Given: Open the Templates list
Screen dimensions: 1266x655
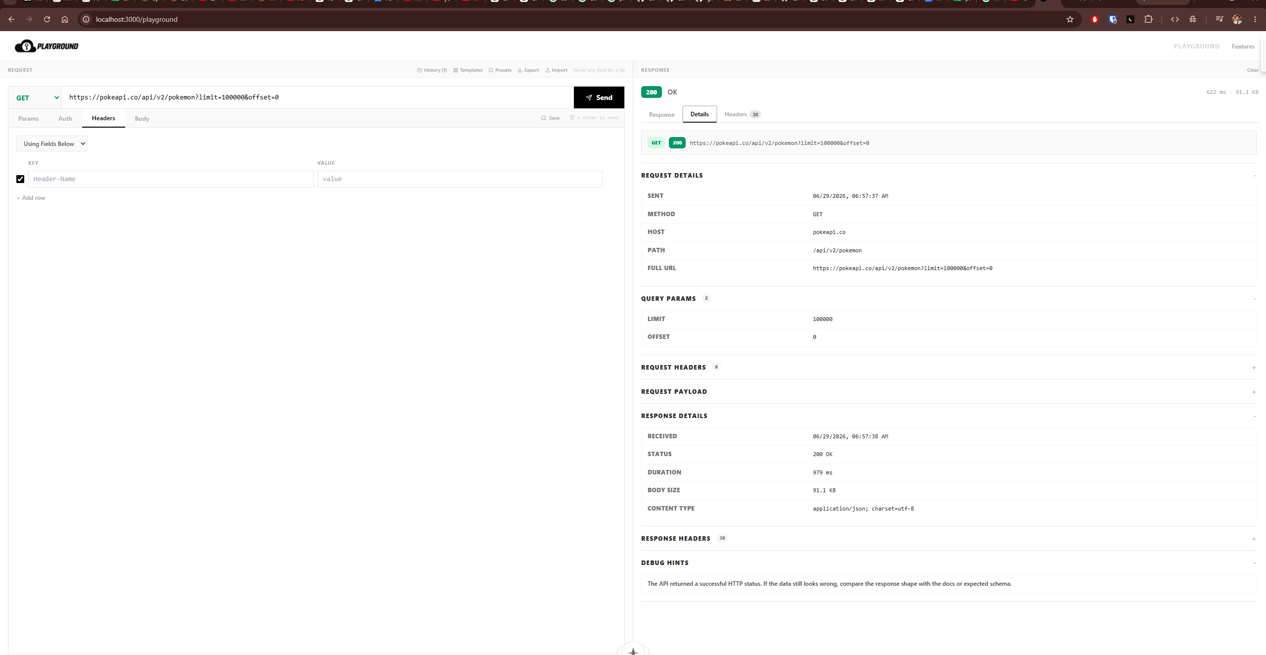Looking at the screenshot, I should point(468,70).
